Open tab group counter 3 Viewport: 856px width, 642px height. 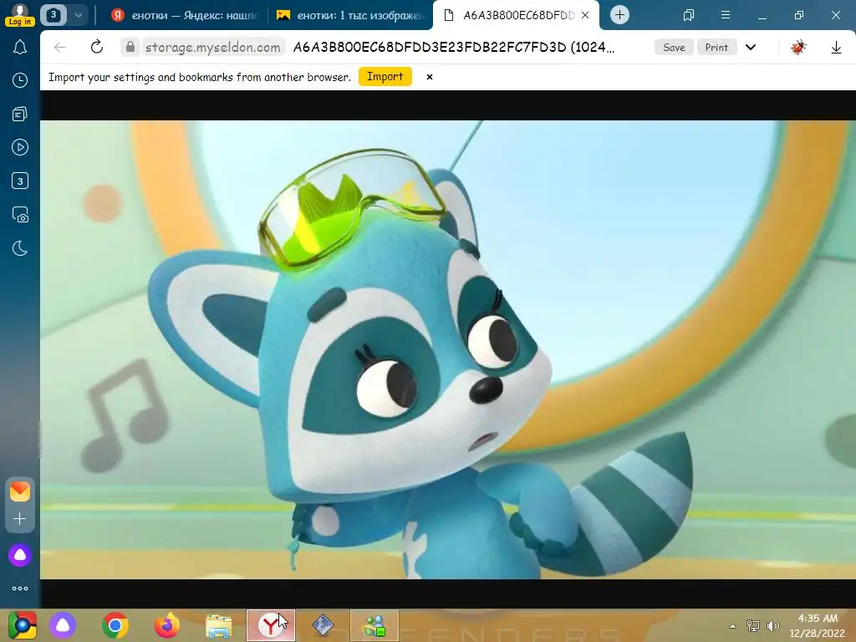pos(53,15)
